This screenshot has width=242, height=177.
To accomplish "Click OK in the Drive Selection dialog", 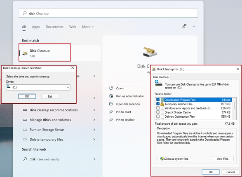I will click(x=27, y=96).
